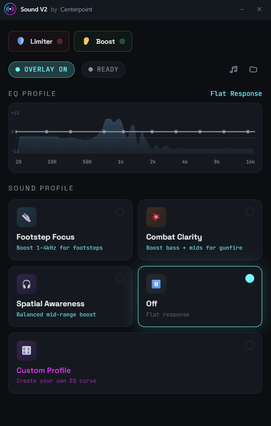Viewport: 271px width, 426px height.
Task: Switch to the Spatial Awareness profile
Action: click(x=70, y=297)
